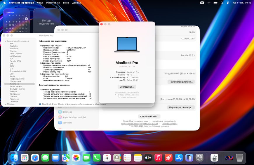This screenshot has height=165, width=254.
Task: Open Music app in dock
Action: [158, 158]
